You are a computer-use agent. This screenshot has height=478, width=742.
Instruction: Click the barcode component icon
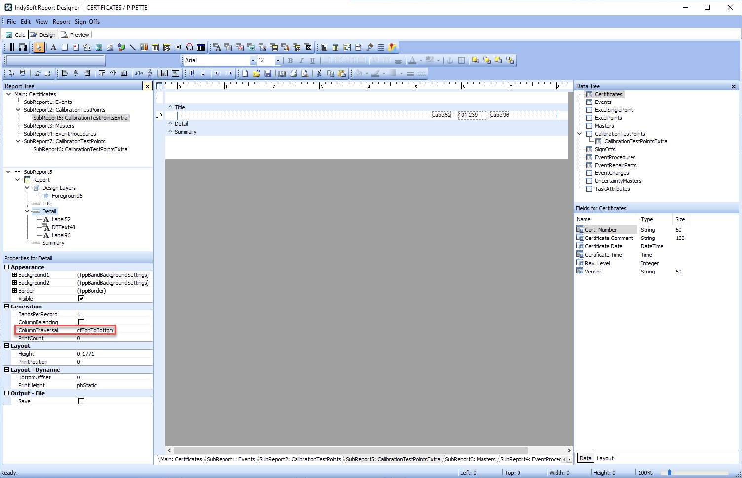11,47
